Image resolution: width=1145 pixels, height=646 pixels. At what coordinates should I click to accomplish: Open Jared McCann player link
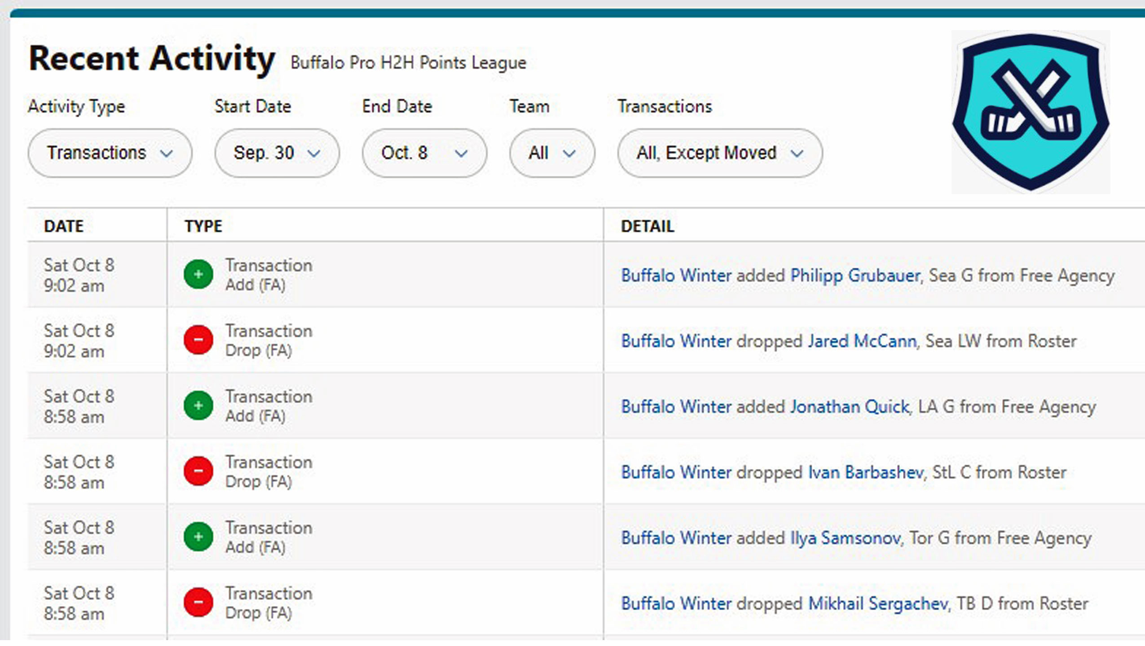(x=862, y=341)
